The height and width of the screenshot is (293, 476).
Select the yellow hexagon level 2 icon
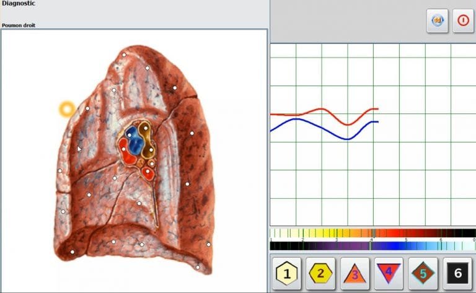pyautogui.click(x=320, y=273)
